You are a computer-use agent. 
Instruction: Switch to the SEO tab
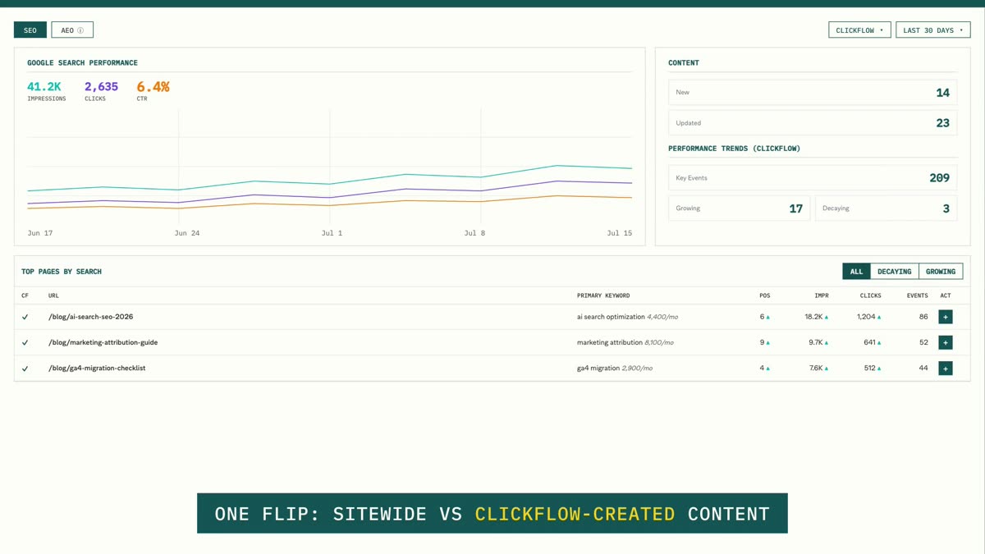point(30,30)
